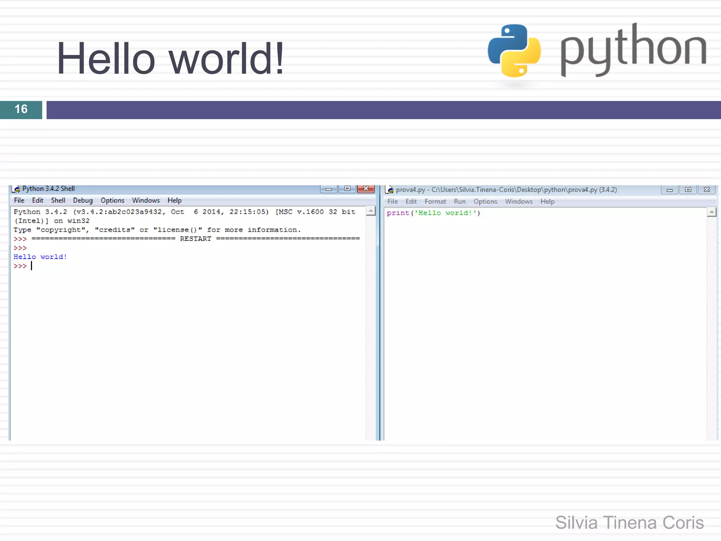Open the Debug menu in Python Shell
Viewport: 721px width, 541px height.
point(83,200)
